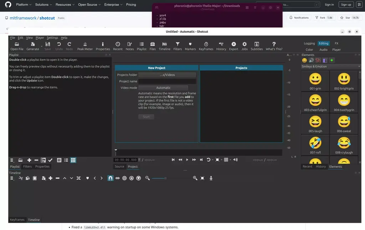Image resolution: width=365 pixels, height=230 pixels.
Task: Click the player play button
Action: (x=187, y=160)
